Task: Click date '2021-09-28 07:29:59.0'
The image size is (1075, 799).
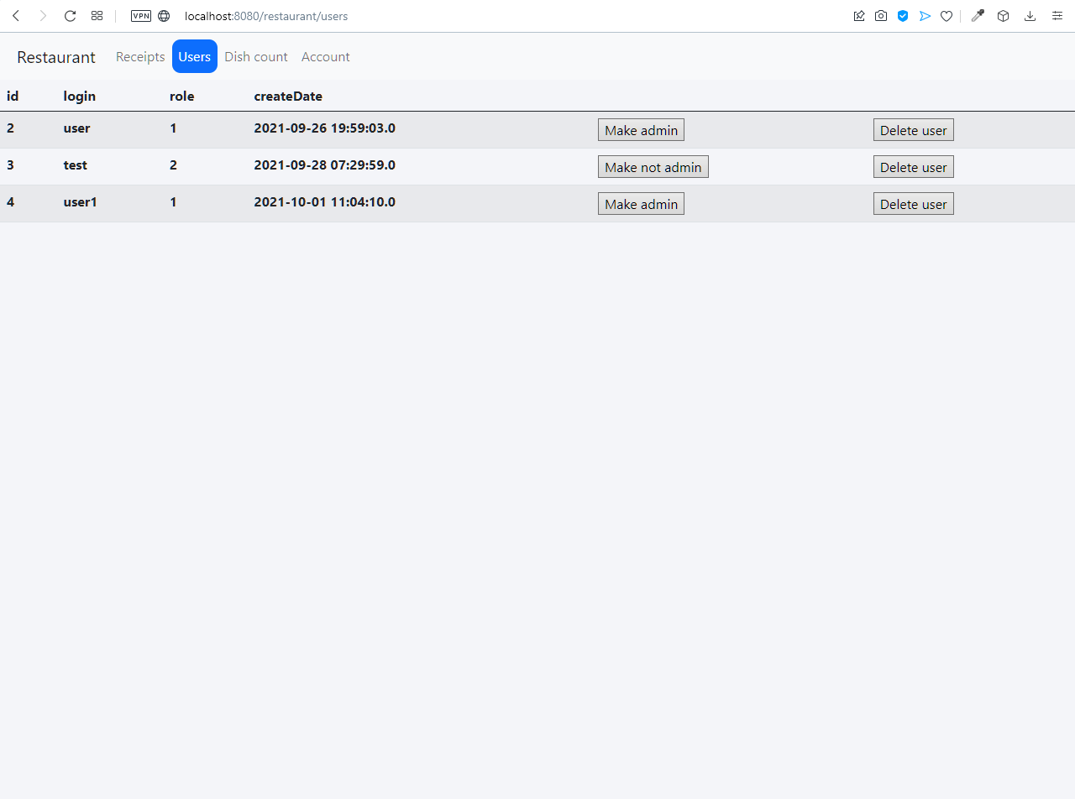Action: click(x=325, y=165)
